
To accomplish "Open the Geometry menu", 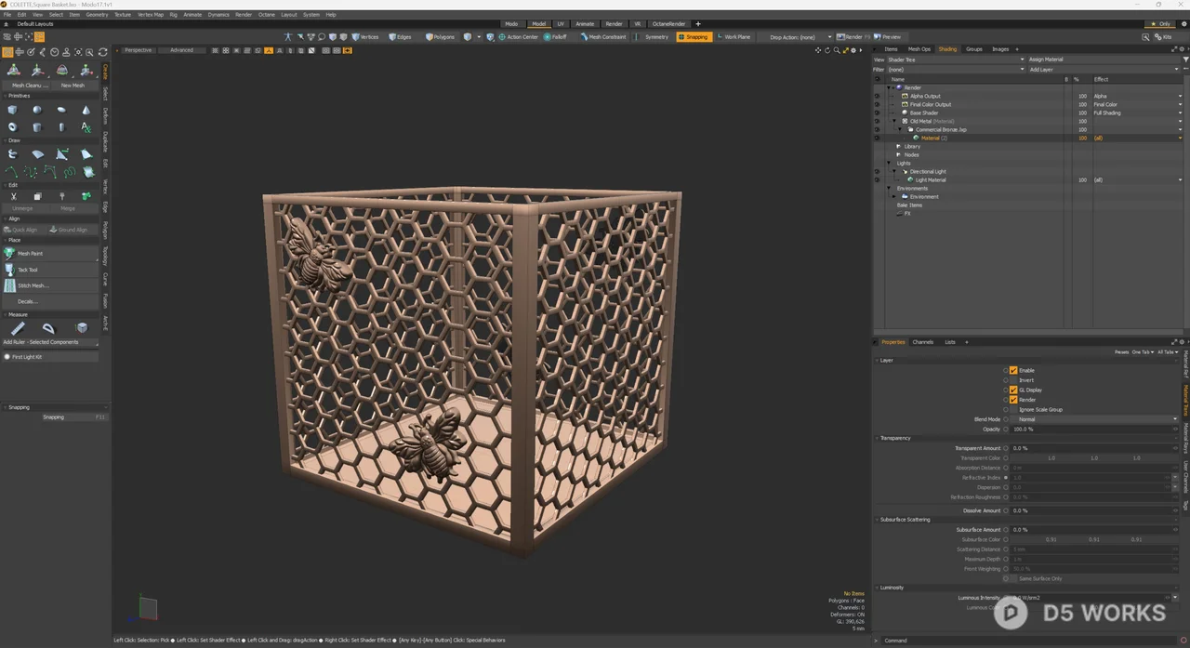I will pos(97,15).
